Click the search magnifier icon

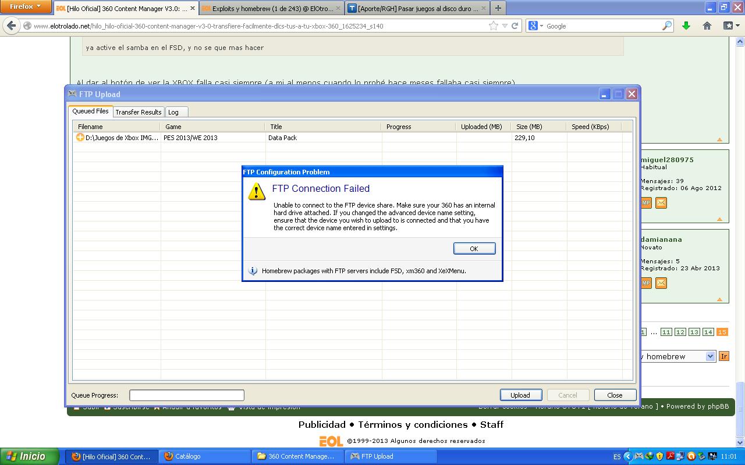667,26
